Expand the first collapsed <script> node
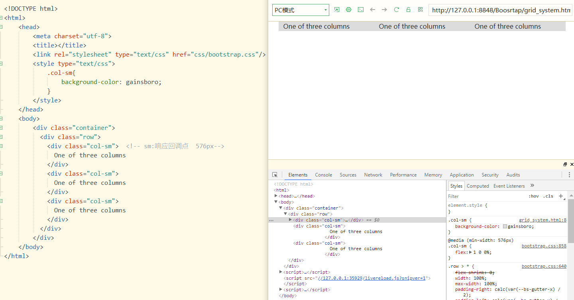The width and height of the screenshot is (574, 300). pyautogui.click(x=281, y=272)
